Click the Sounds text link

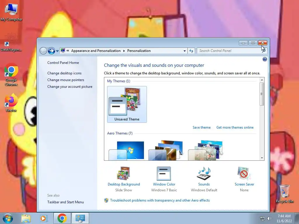coord(204,184)
